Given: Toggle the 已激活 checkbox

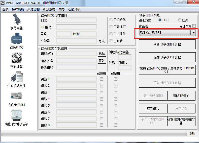Looking at the screenshot, I should coord(111,41).
